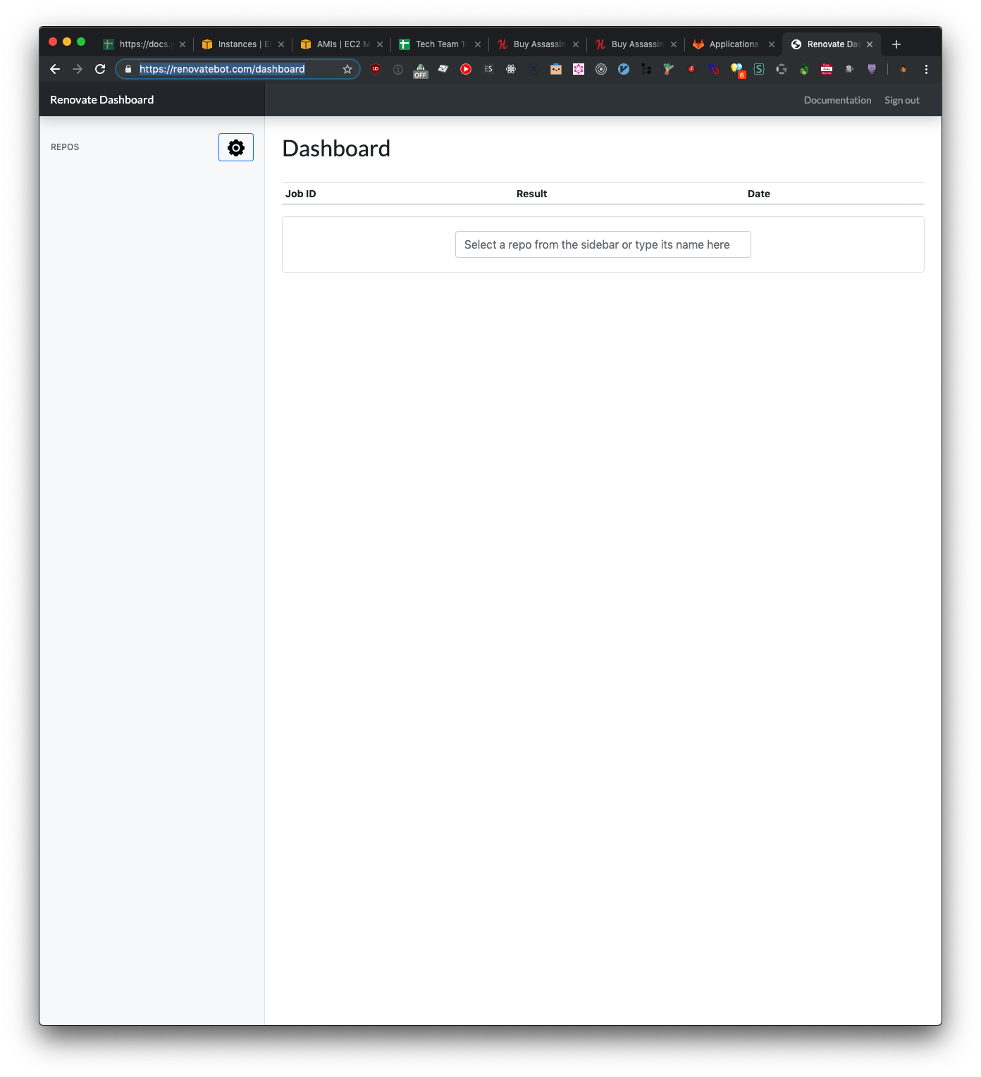
Task: View site security info via padlock icon
Action: click(128, 69)
